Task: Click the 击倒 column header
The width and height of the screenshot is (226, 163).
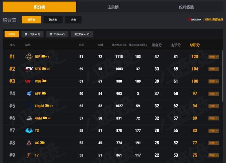Action: [x=100, y=45]
